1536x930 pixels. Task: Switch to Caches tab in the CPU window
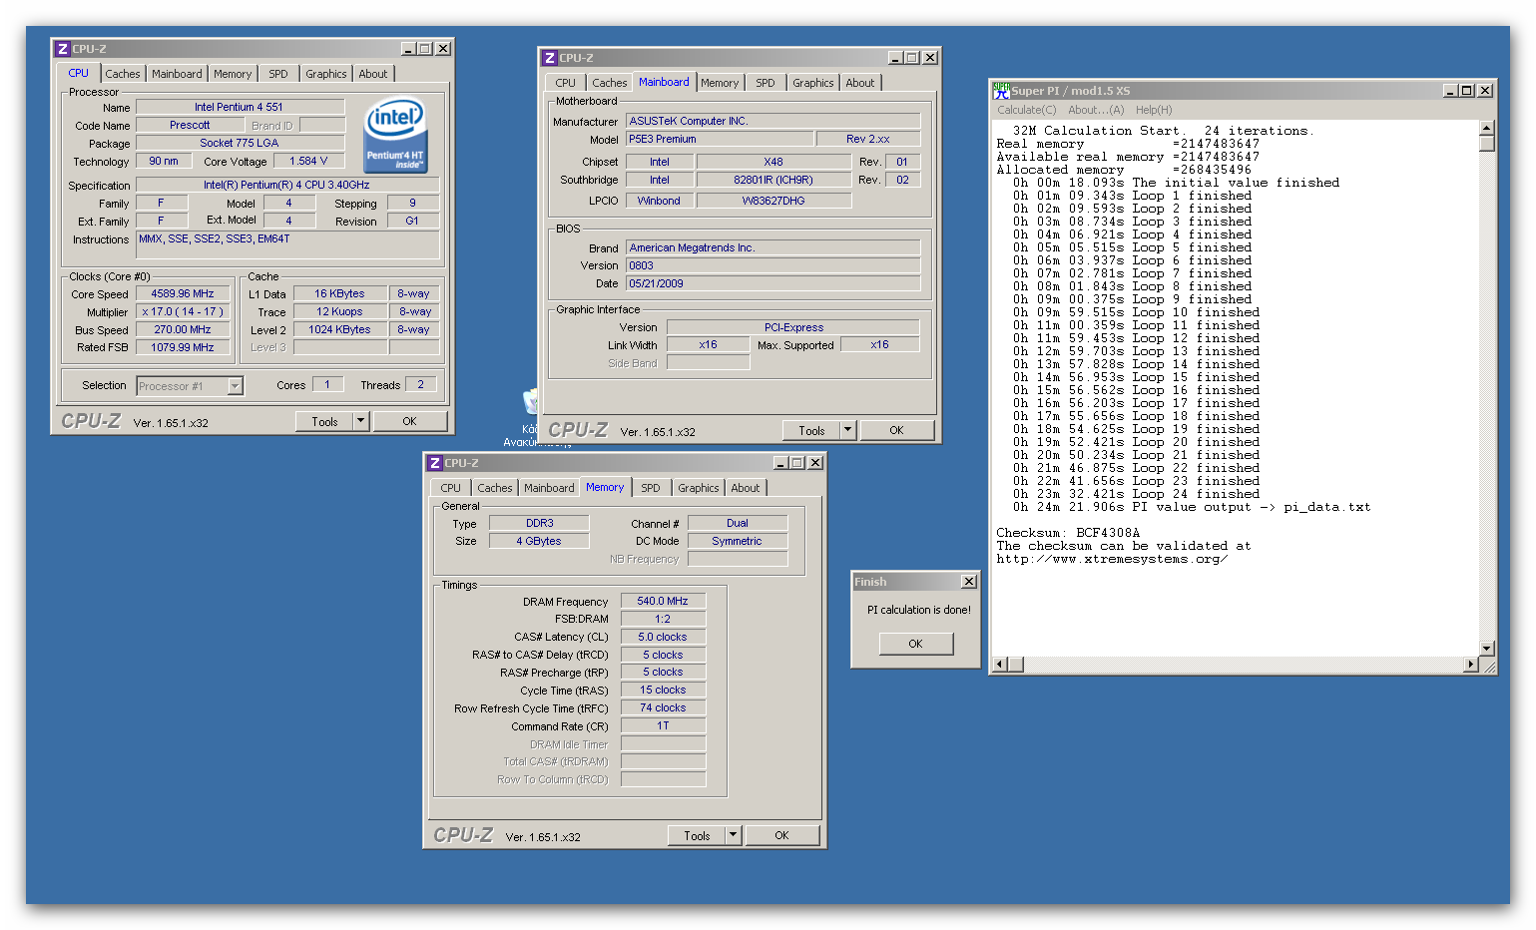click(123, 74)
